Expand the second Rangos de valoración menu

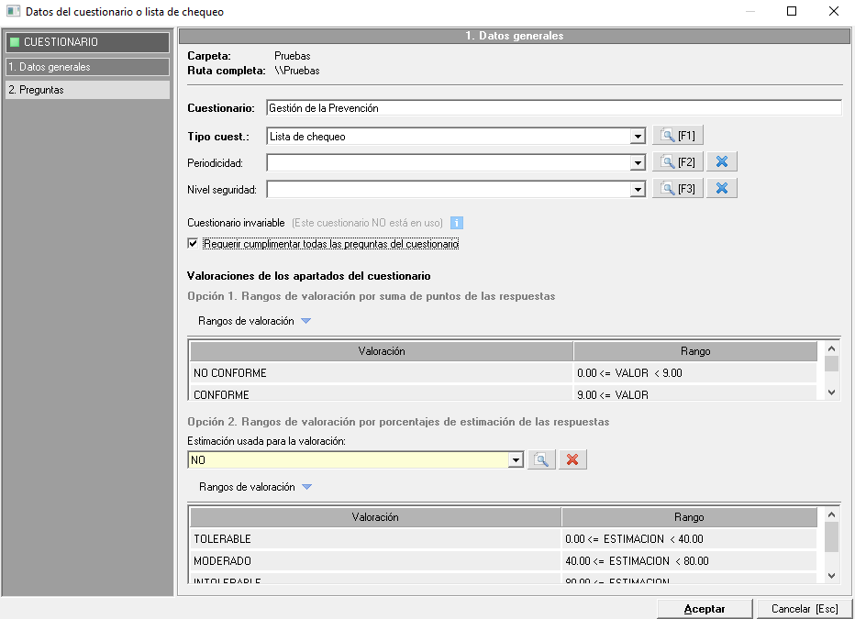(306, 487)
